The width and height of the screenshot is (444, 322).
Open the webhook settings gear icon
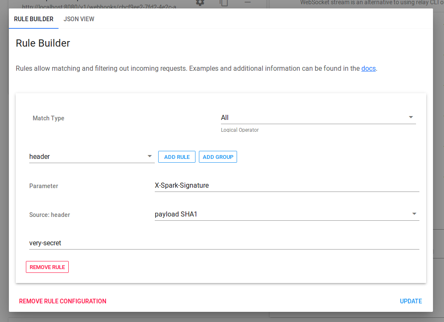pyautogui.click(x=199, y=3)
